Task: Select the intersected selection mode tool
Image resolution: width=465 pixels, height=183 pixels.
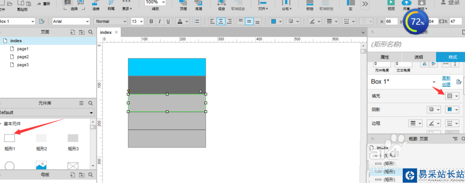Action: [67, 3]
